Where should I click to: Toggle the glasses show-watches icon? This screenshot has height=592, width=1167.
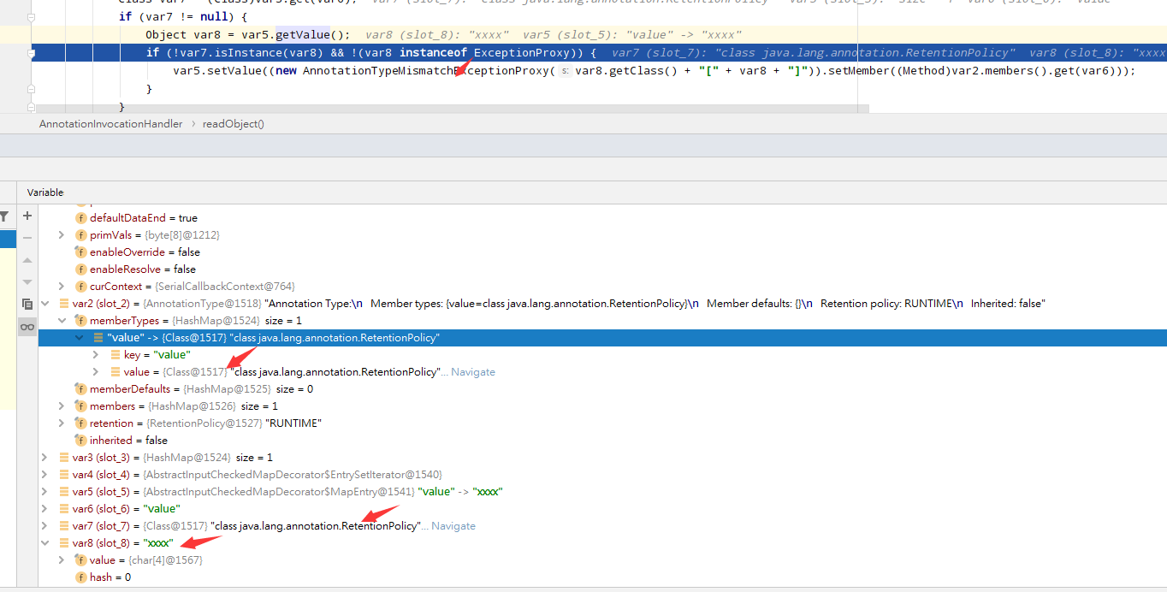click(27, 326)
